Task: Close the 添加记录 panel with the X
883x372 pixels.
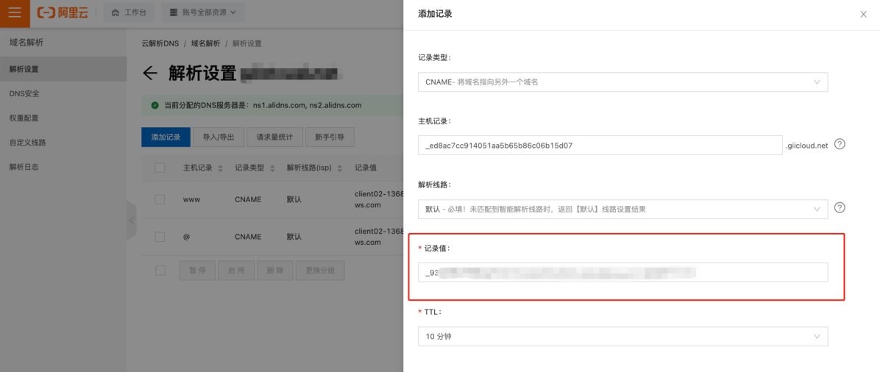Action: click(x=863, y=14)
